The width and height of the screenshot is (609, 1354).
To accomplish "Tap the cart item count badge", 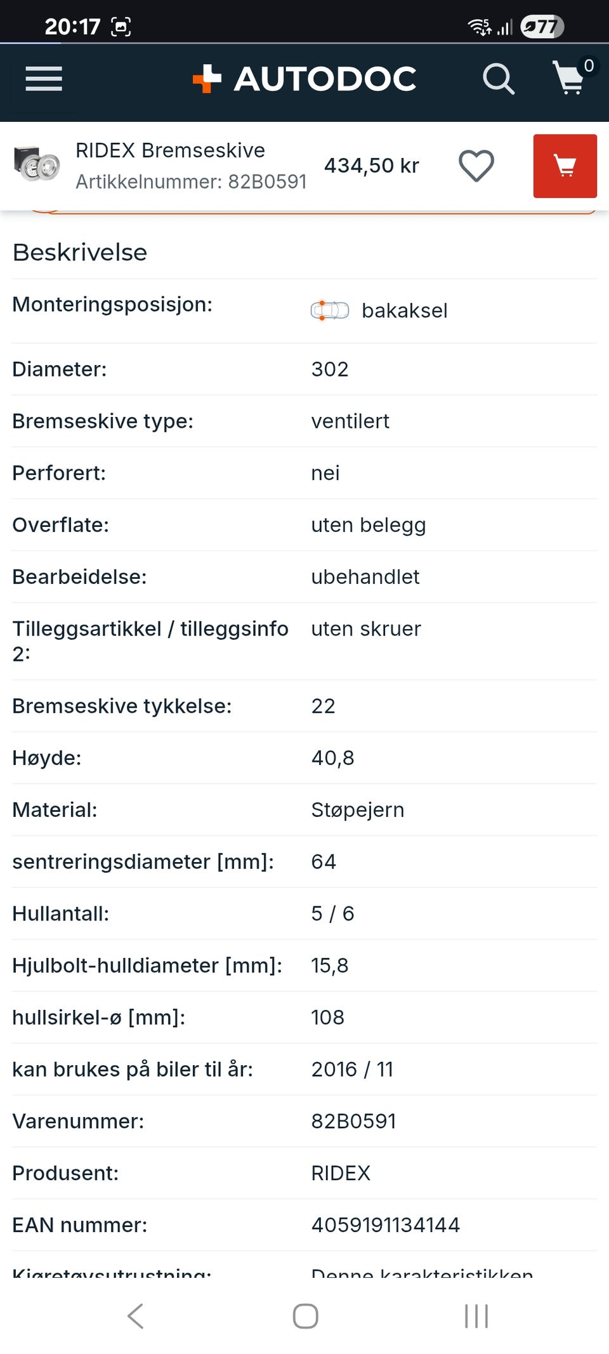I will pos(589,65).
